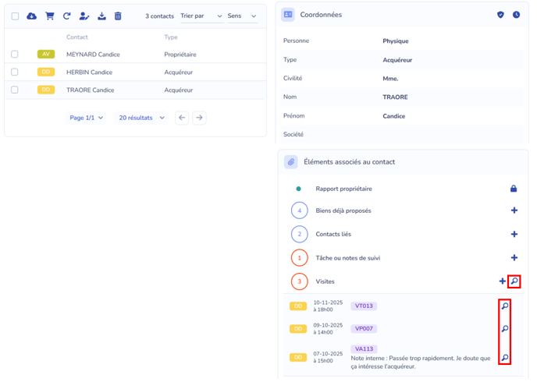Check the box for MEYNARD Candice
Viewport: 537px width, 382px height.
coord(15,54)
